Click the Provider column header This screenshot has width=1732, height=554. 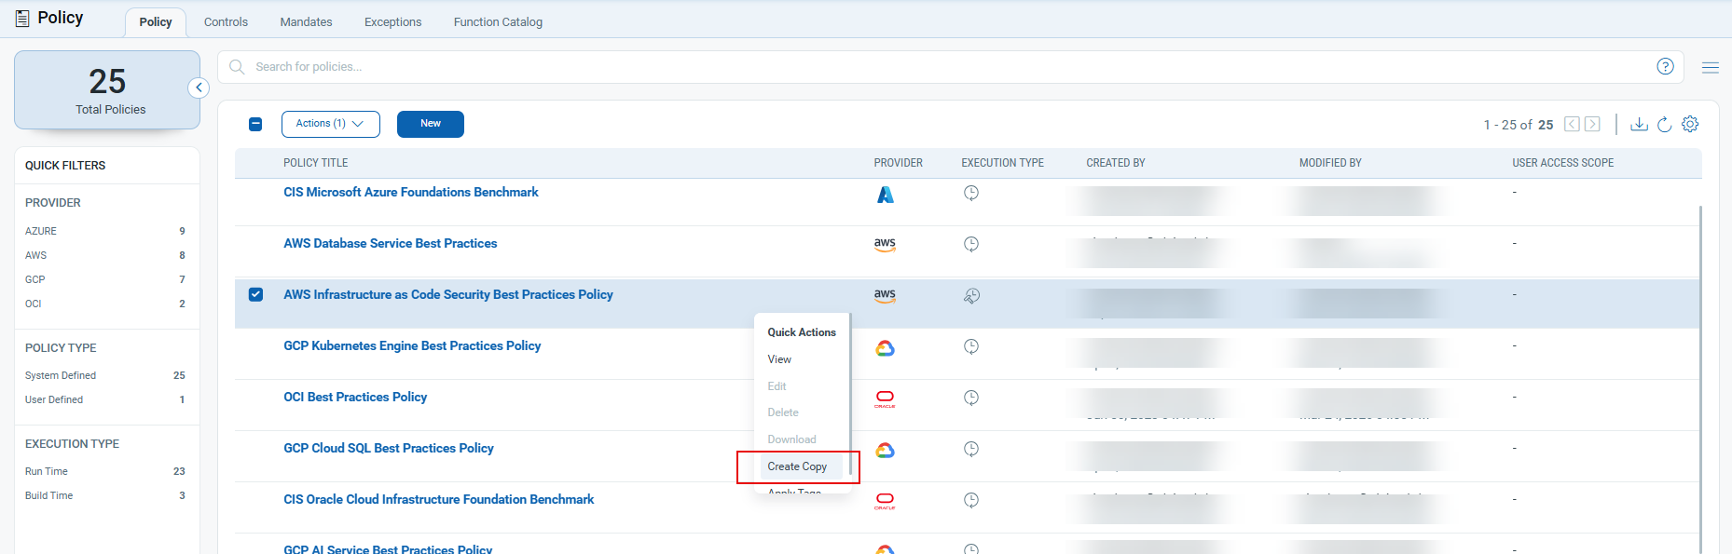[x=898, y=163]
